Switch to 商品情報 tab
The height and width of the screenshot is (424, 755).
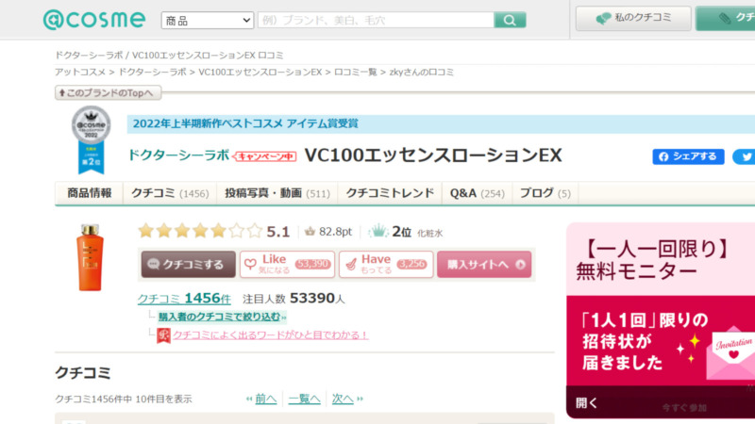click(x=89, y=193)
